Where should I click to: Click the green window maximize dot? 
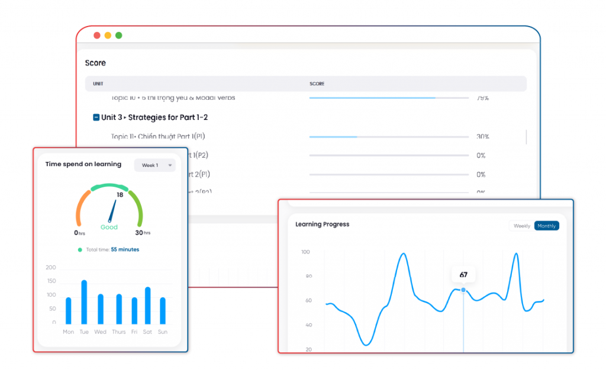[118, 35]
